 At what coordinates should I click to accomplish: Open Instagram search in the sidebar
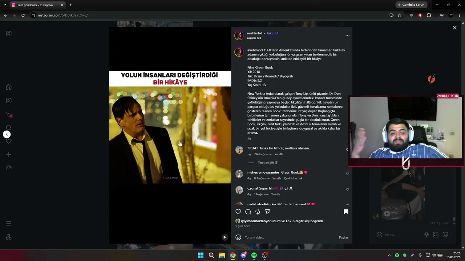pyautogui.click(x=9, y=128)
